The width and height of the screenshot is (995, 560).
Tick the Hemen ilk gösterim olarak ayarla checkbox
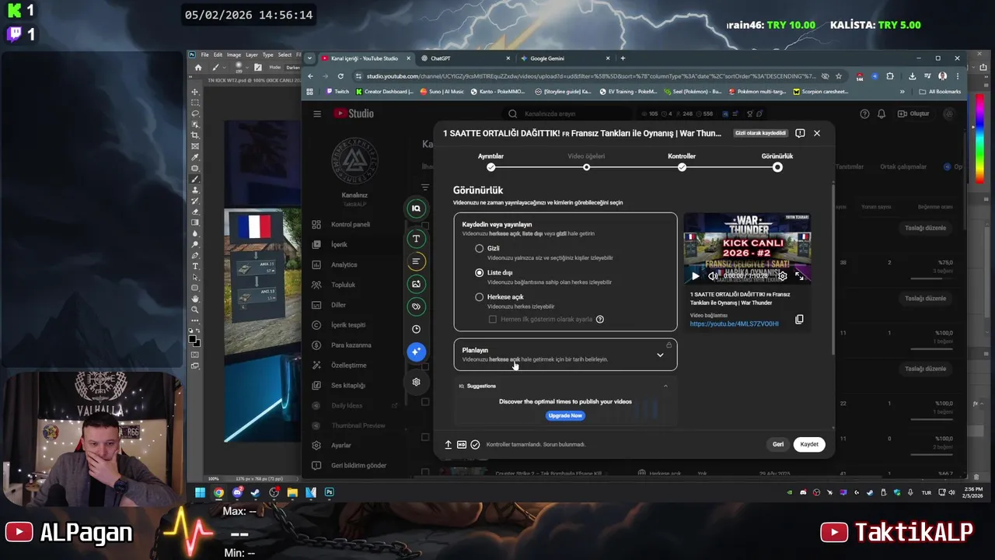coord(493,319)
